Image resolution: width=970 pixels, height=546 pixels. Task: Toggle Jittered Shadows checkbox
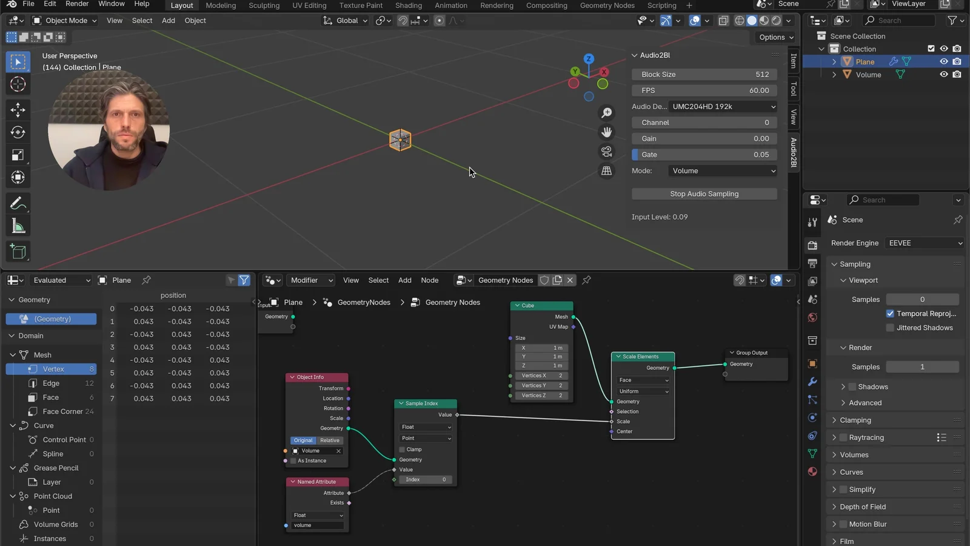click(x=889, y=328)
